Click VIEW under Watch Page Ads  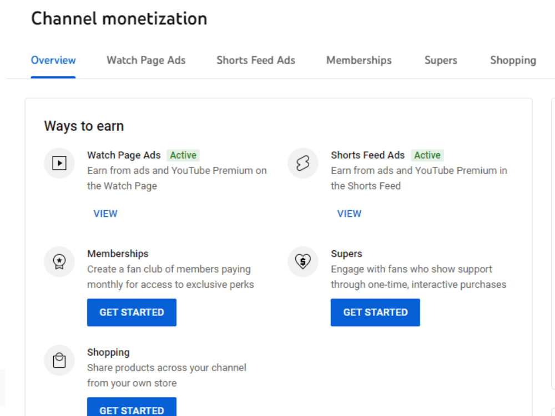[x=105, y=214]
